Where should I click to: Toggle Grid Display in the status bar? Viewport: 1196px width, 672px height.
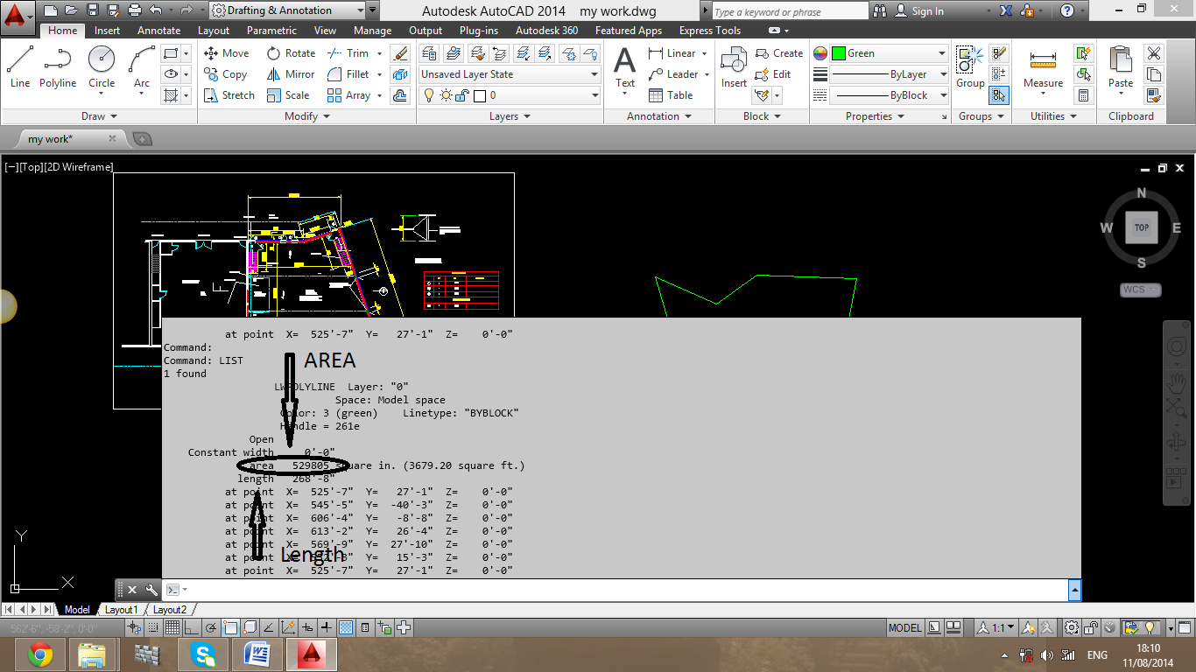(x=172, y=626)
